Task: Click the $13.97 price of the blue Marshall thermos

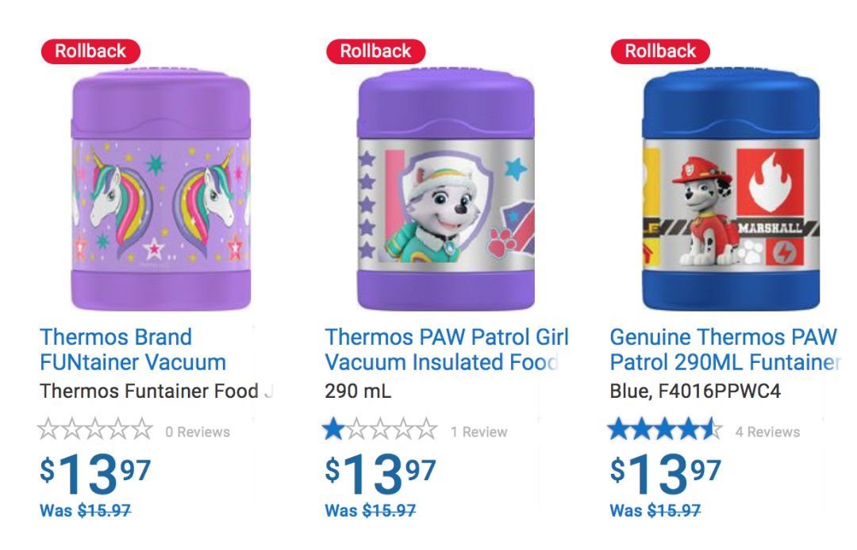Action: point(665,473)
